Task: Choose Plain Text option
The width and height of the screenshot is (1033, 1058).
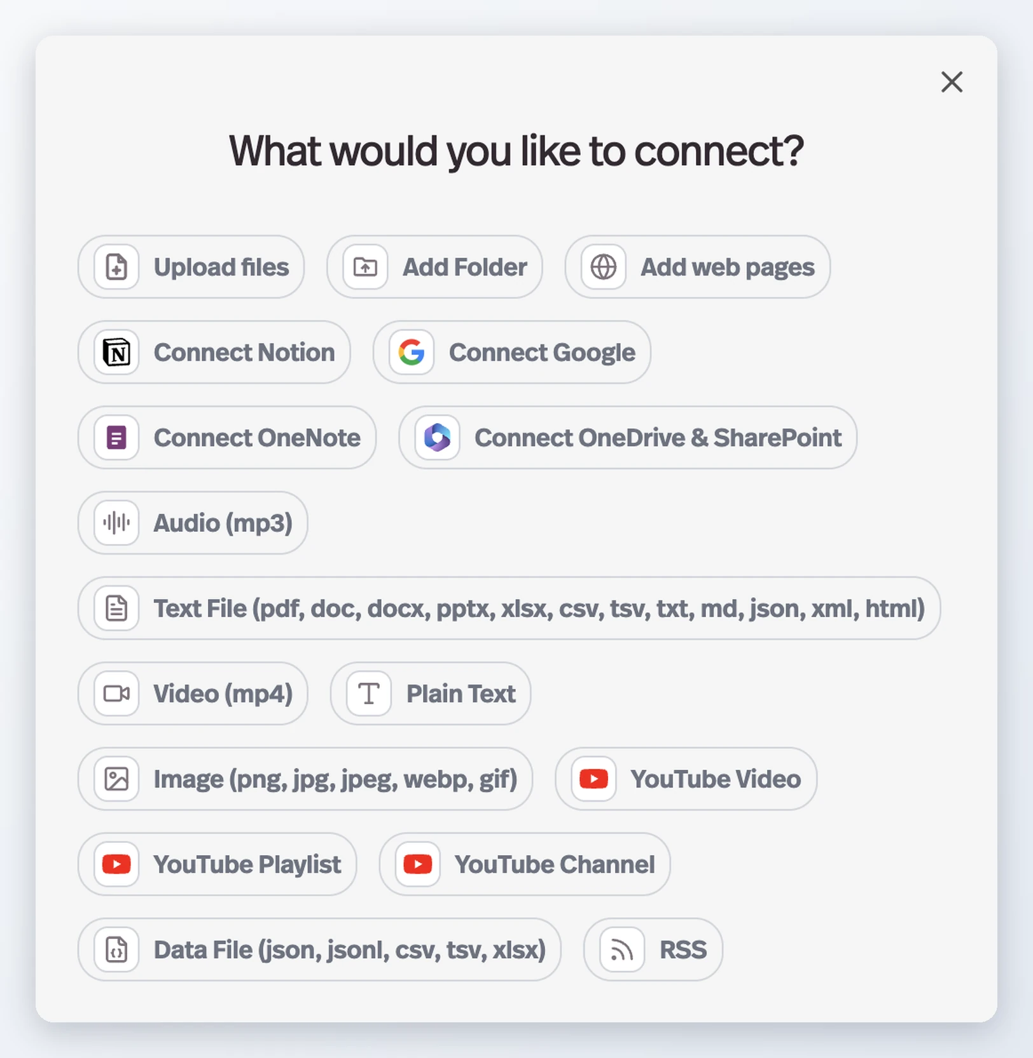Action: pyautogui.click(x=431, y=693)
